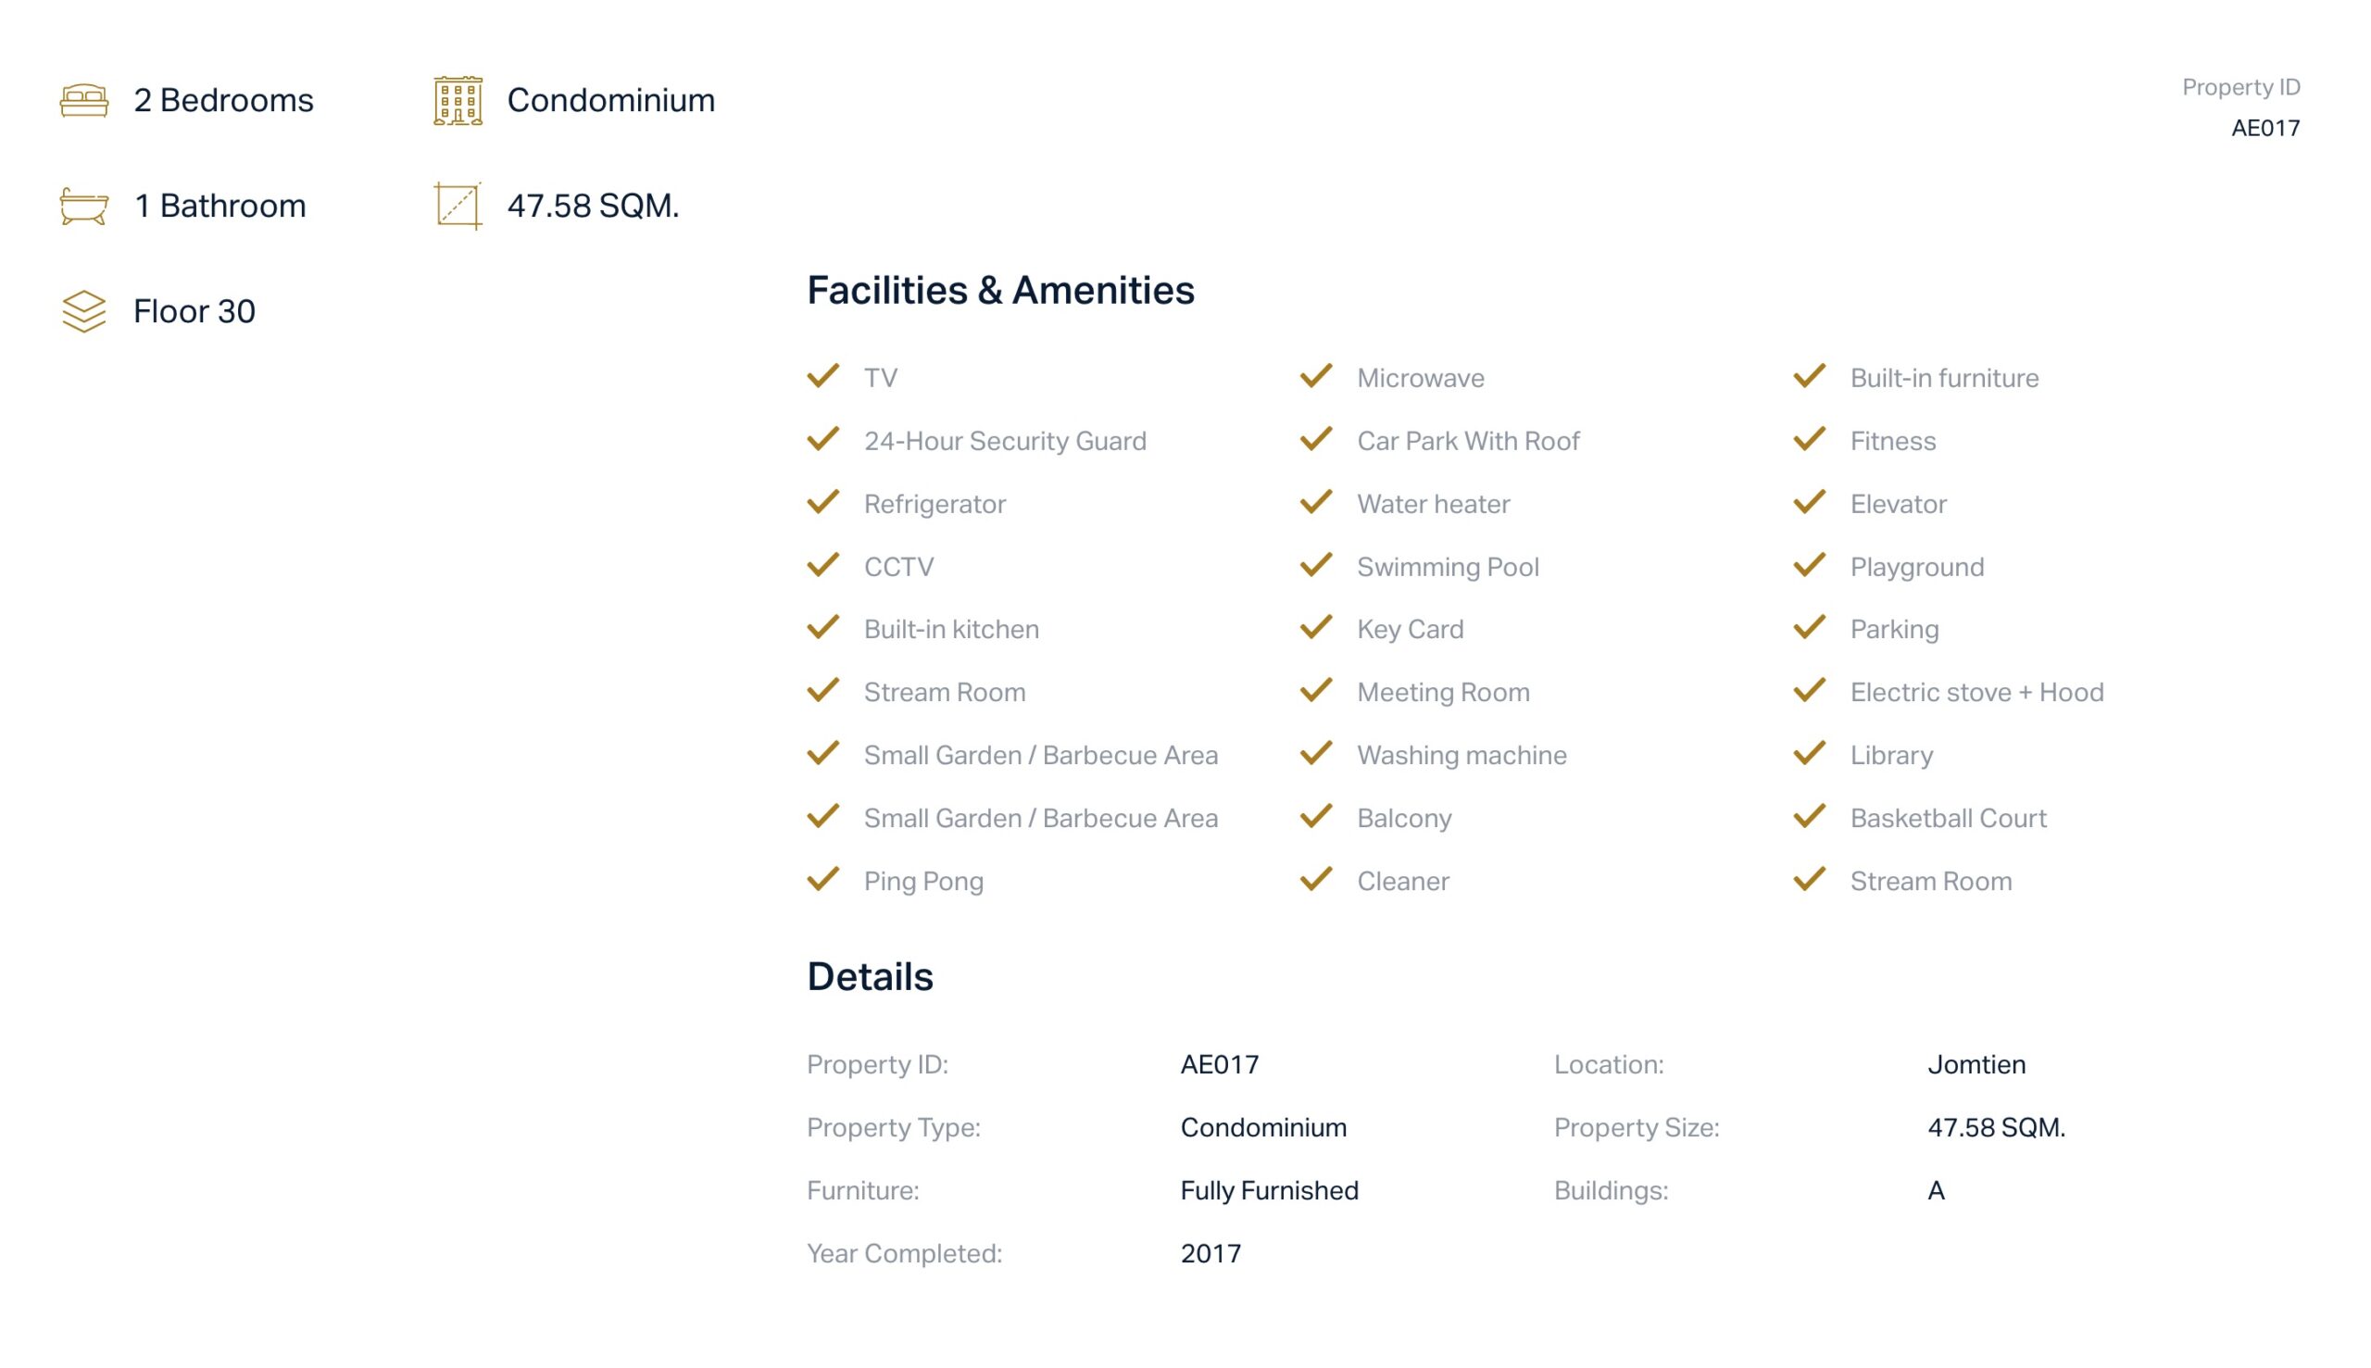Click the checkmark beside Built-in furniture
Viewport: 2371px width, 1368px height.
coord(1808,376)
